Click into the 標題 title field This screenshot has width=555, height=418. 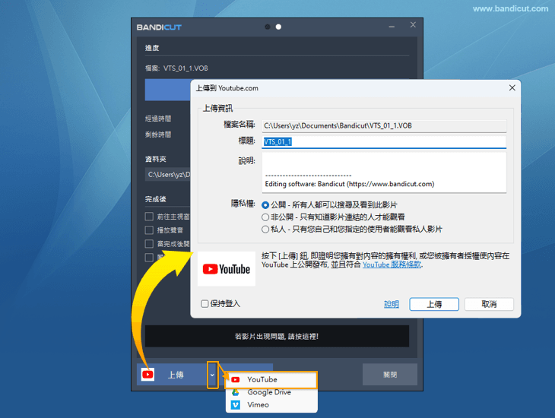tap(384, 142)
